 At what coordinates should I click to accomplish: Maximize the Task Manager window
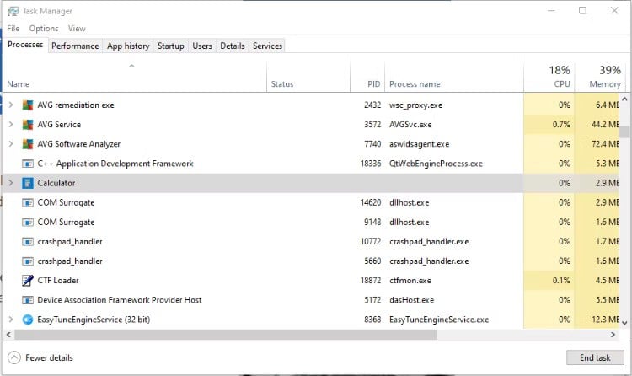582,10
